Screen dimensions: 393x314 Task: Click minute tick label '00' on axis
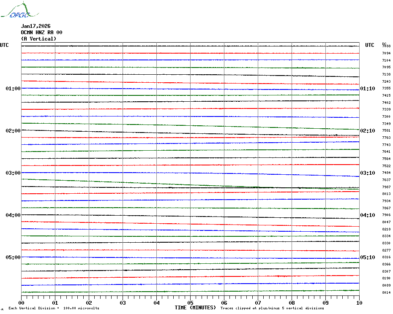tap(21, 303)
